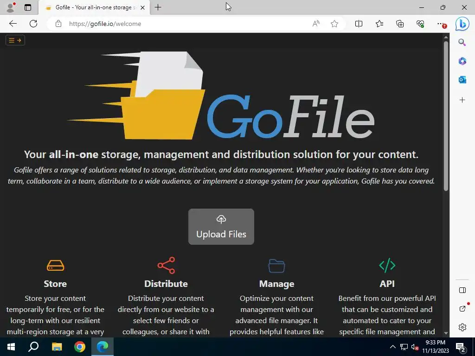Open sidebar Search icon
475x356 pixels.
462,42
